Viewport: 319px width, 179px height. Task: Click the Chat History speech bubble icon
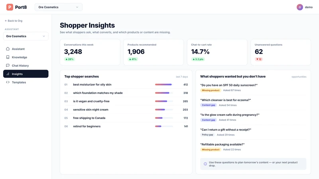tap(8, 65)
